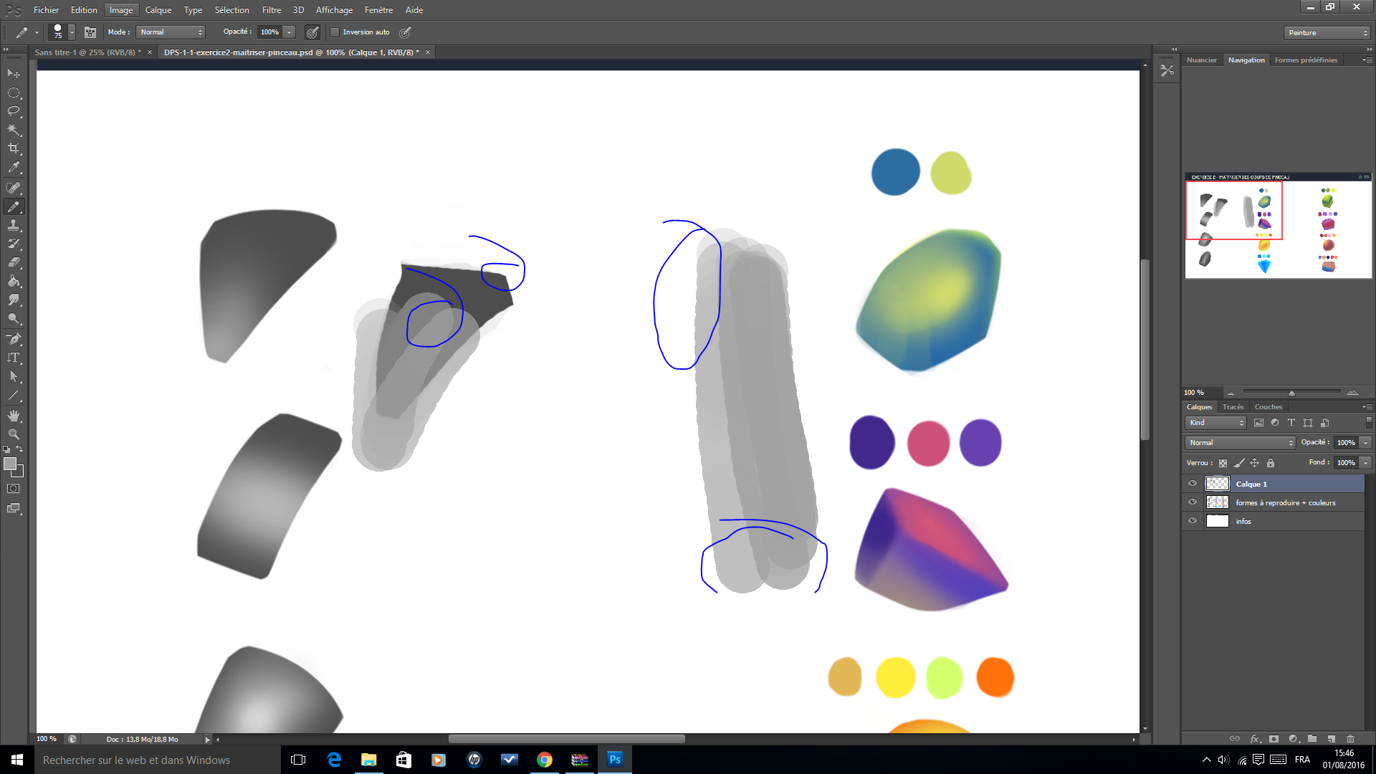Click the foreground color swatch
This screenshot has width=1376, height=774.
tap(10, 464)
